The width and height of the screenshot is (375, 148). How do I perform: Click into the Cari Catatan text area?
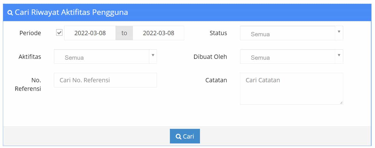(x=291, y=89)
